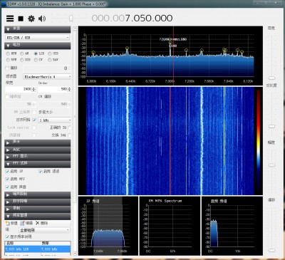285x260 pixels.
Task: Select the AM mode radio button
Action: [x=22, y=53]
